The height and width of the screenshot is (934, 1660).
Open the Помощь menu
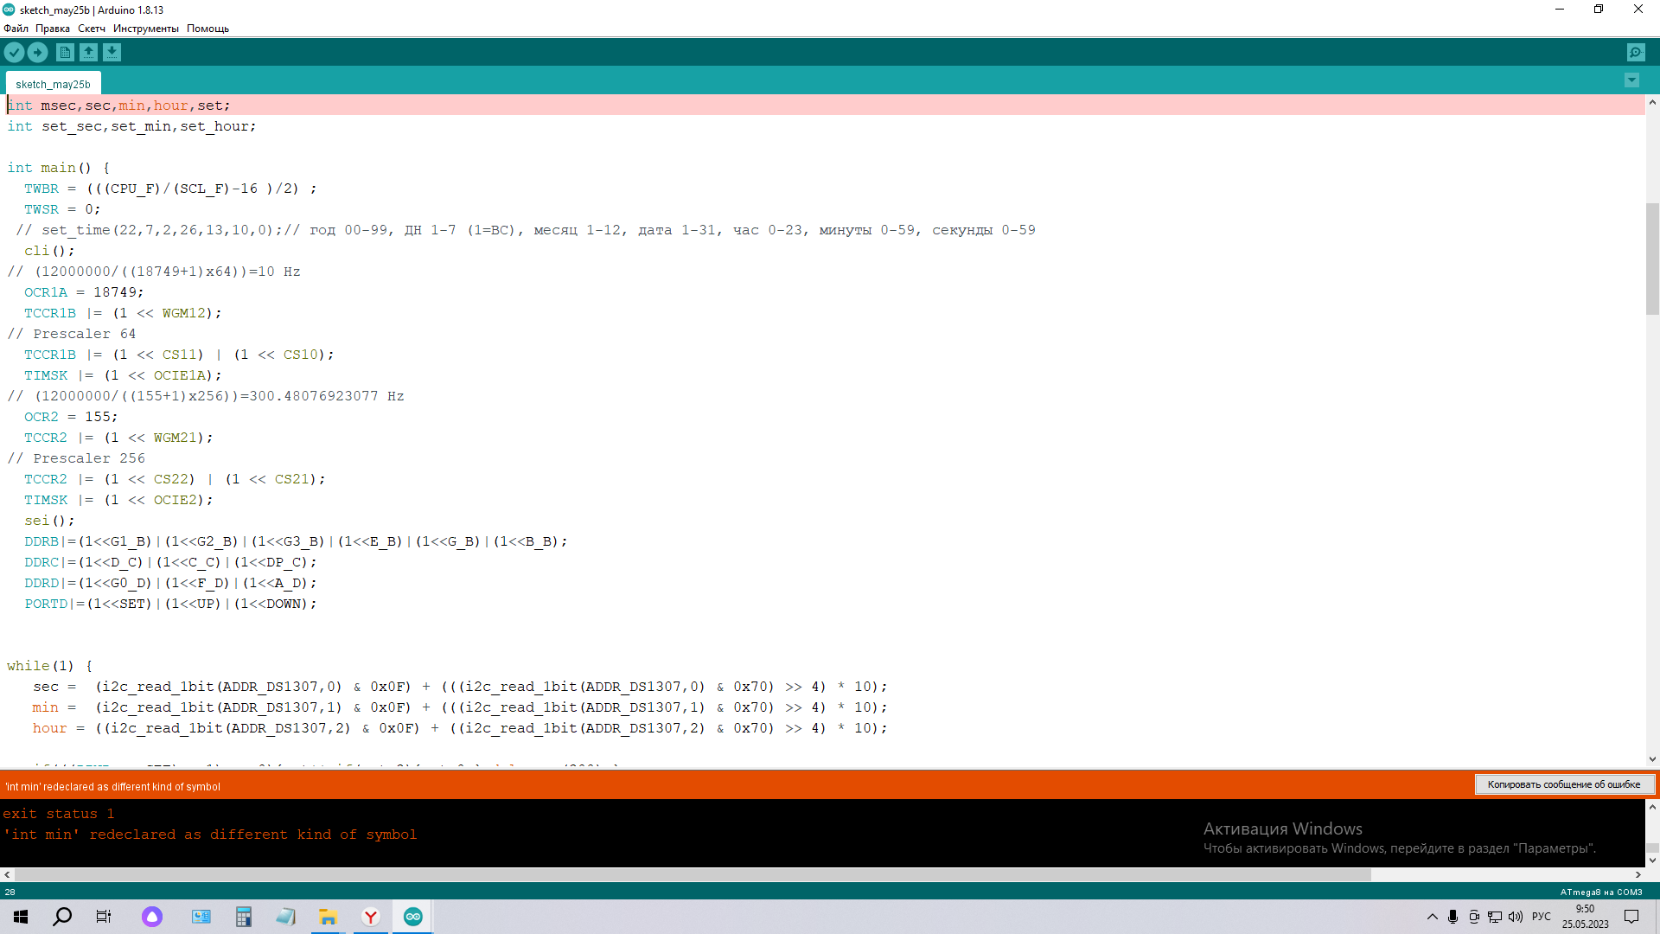click(x=207, y=29)
